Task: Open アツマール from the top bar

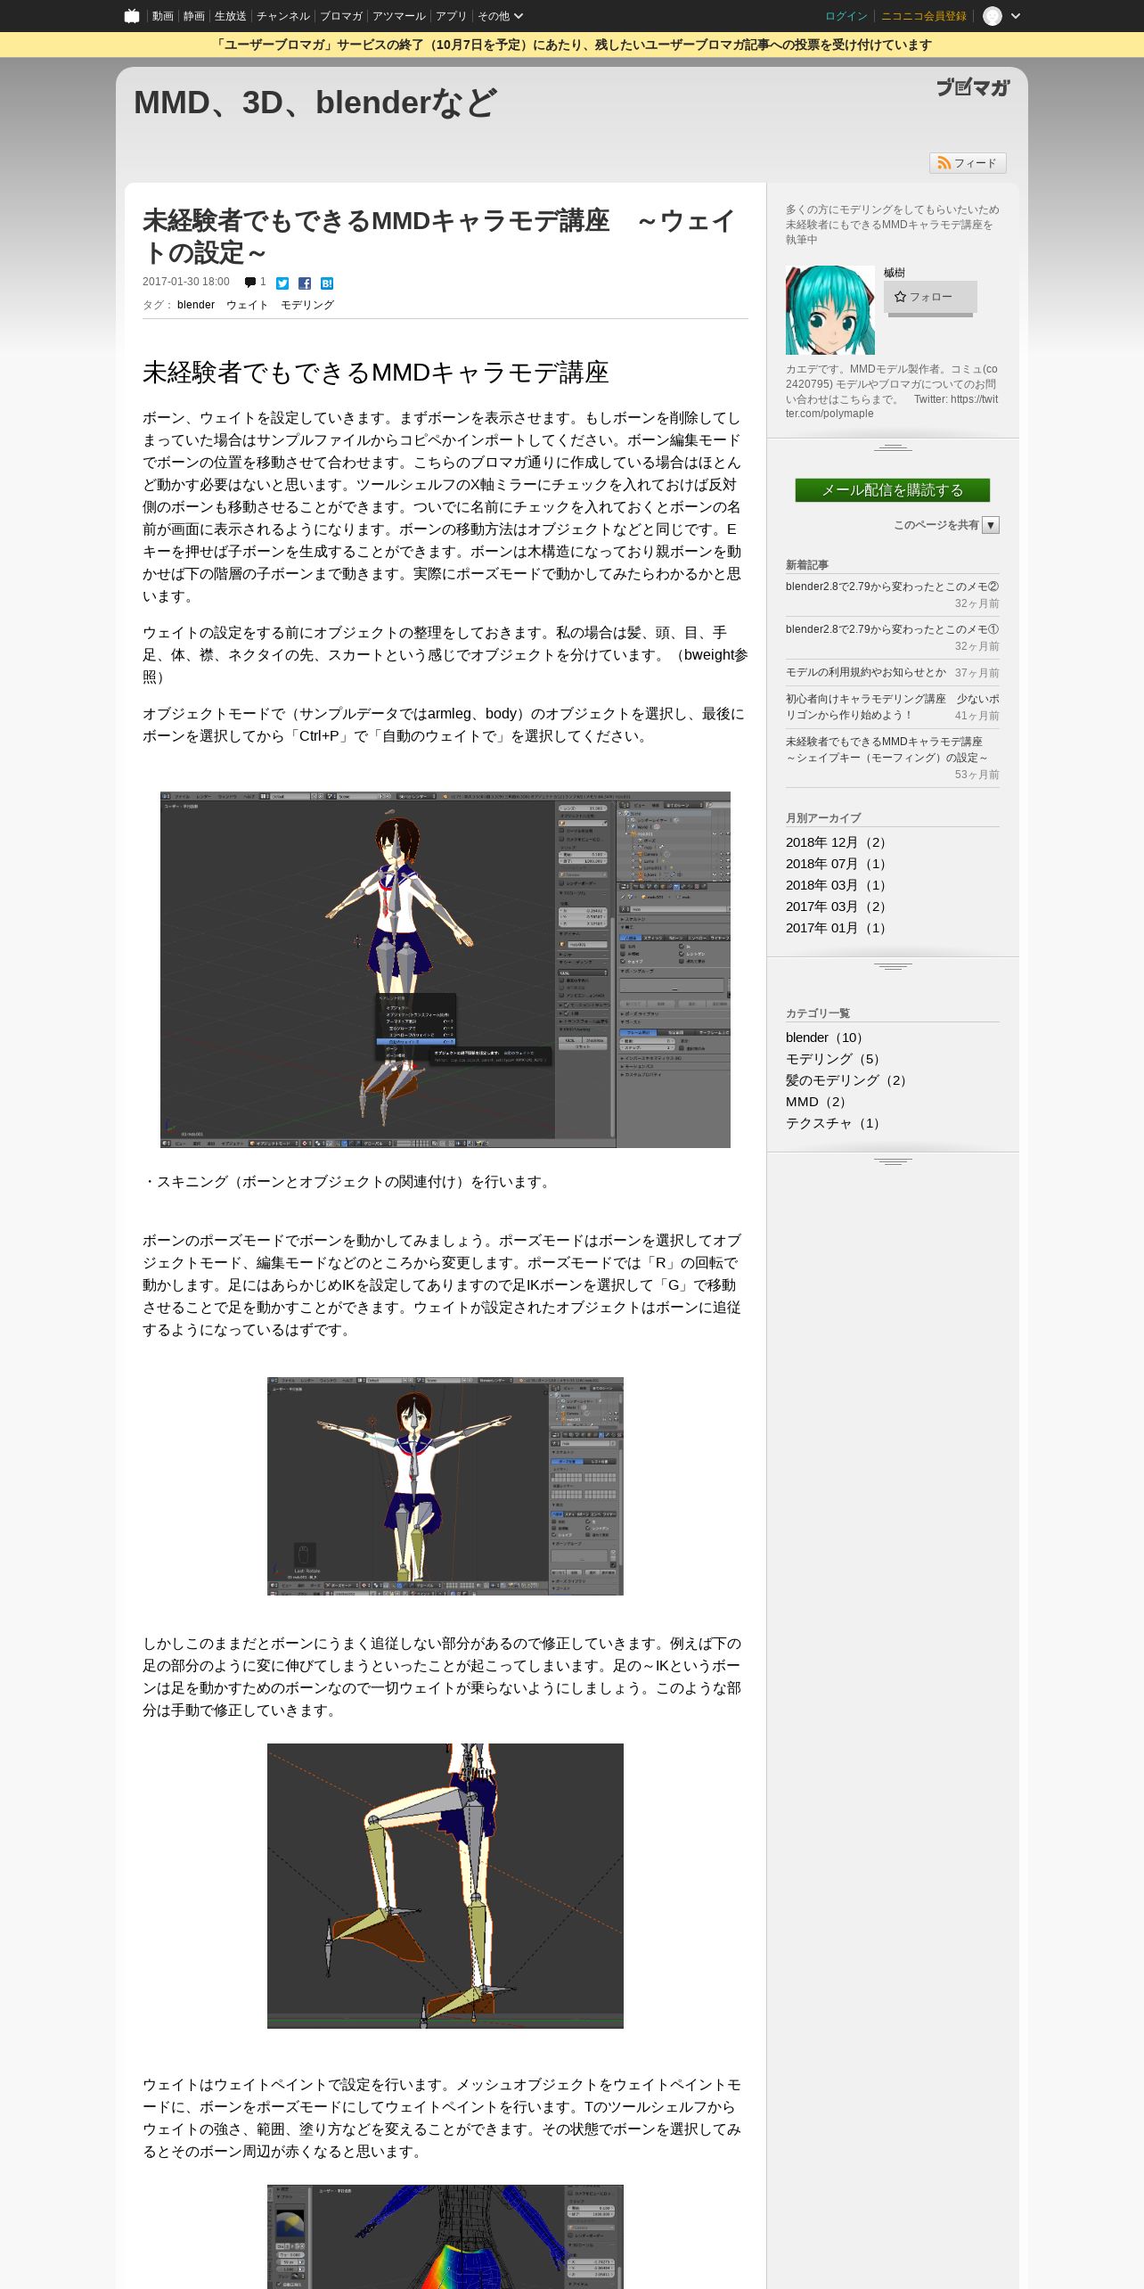Action: (398, 16)
